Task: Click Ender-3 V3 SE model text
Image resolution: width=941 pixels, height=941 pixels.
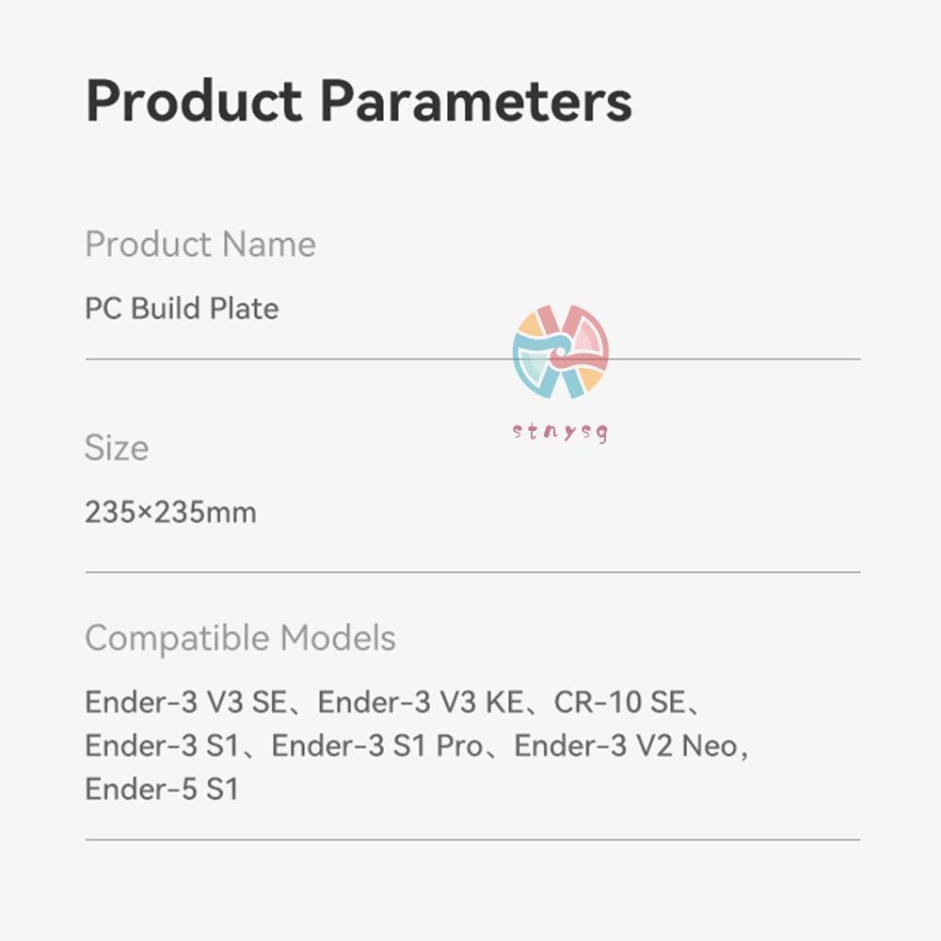Action: [x=186, y=702]
